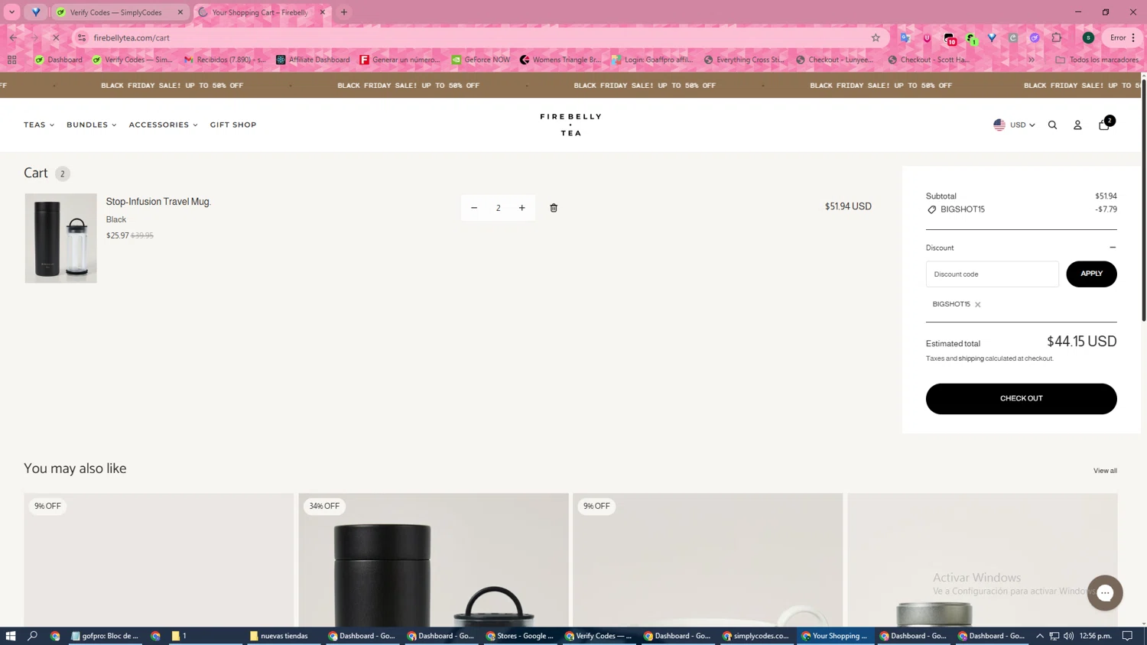The height and width of the screenshot is (645, 1147).
Task: Decrease mug quantity with minus button
Action: 474,208
